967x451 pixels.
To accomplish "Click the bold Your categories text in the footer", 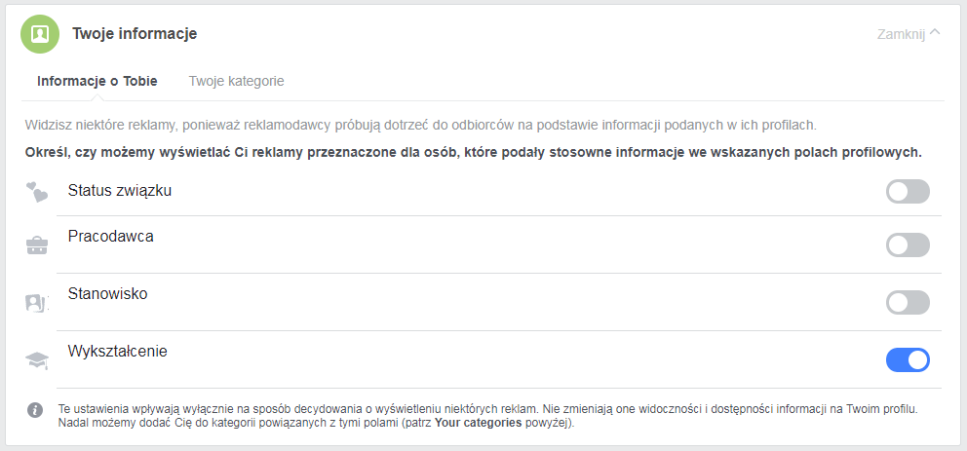I will pos(479,424).
